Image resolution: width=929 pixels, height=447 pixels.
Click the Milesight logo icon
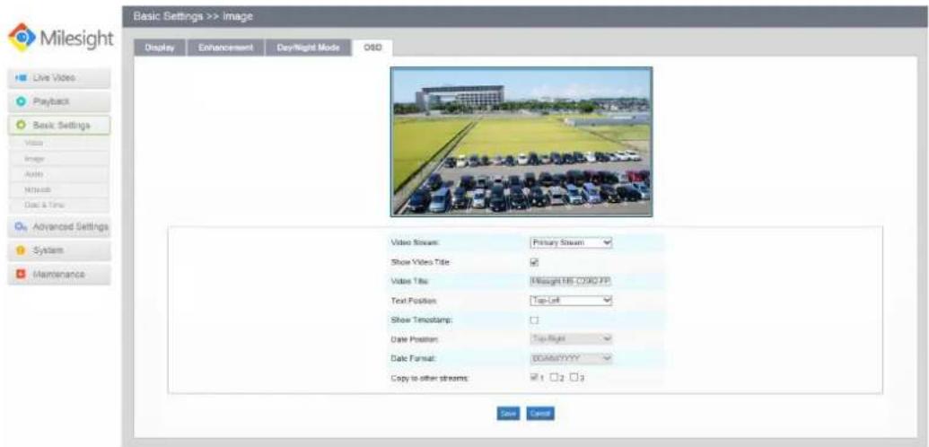pyautogui.click(x=22, y=38)
